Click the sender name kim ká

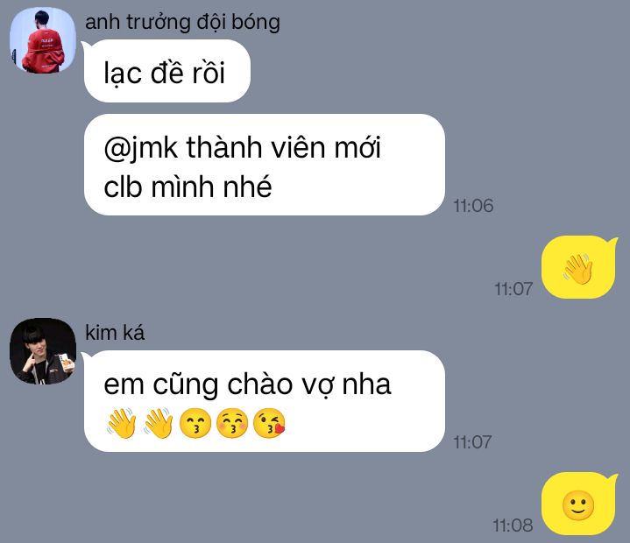pos(115,333)
